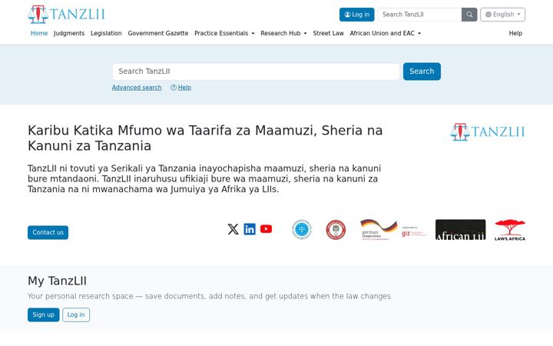Click the question mark Help link below search
The height and width of the screenshot is (346, 553).
181,88
